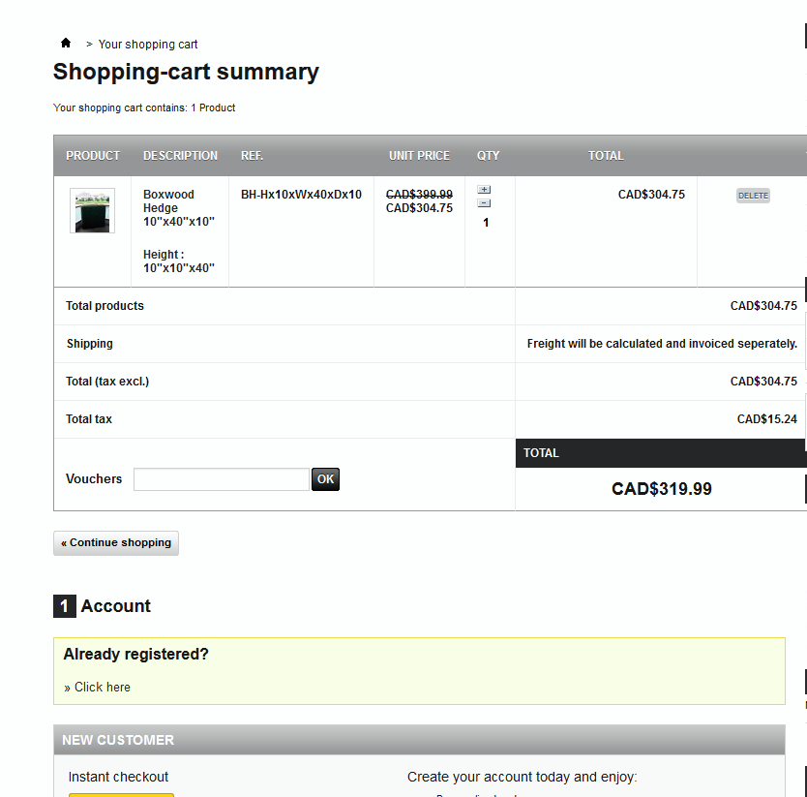The height and width of the screenshot is (797, 807).
Task: Click the Vouchers code input field
Action: click(x=222, y=479)
